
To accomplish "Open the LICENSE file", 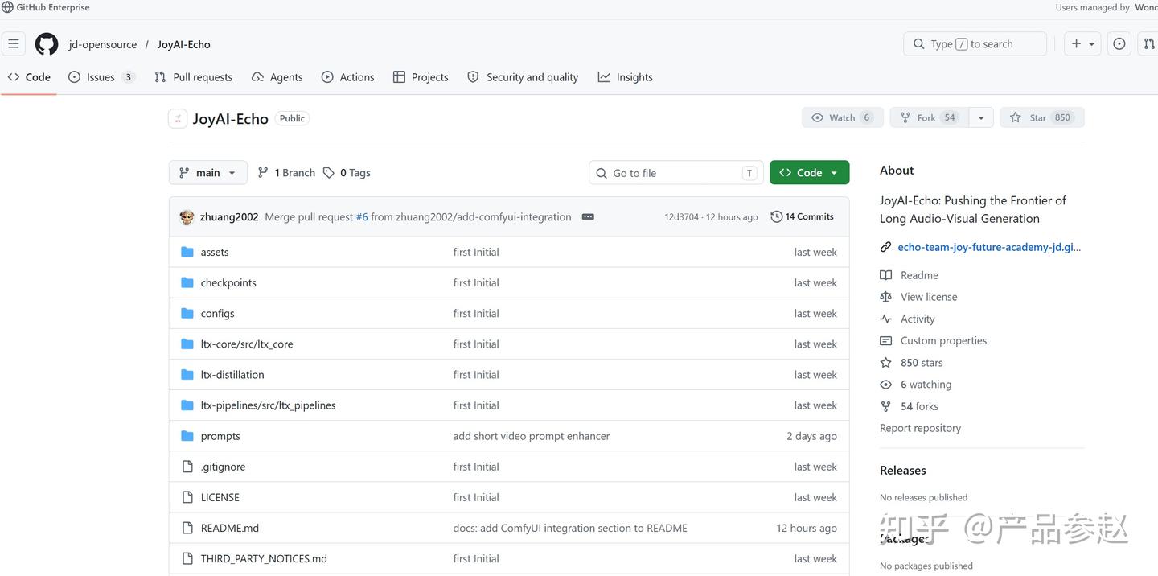I will tap(220, 497).
